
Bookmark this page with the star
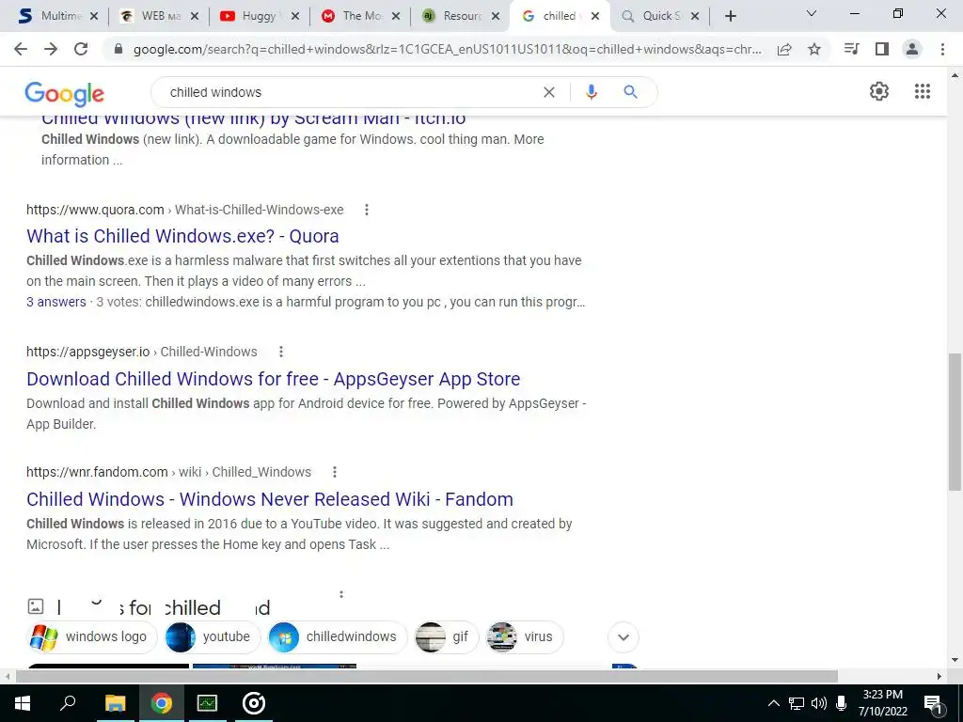pos(814,49)
